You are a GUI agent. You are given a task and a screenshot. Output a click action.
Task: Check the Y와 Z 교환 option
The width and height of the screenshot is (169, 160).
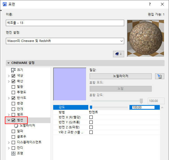[x=91, y=132]
